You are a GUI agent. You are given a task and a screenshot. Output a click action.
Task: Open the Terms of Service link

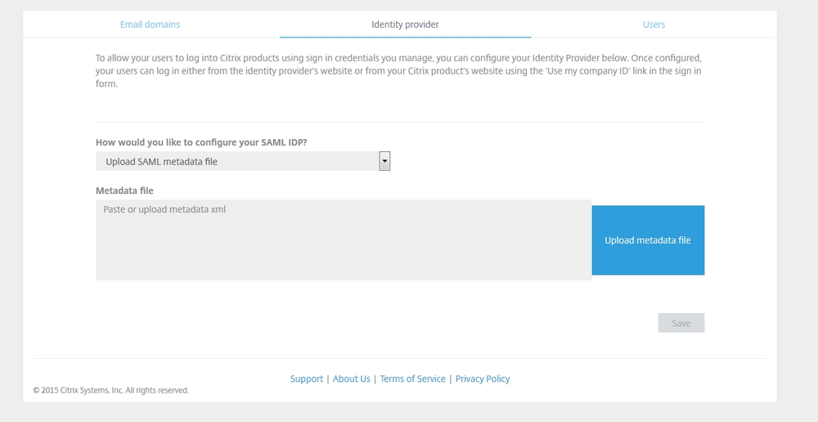point(412,379)
